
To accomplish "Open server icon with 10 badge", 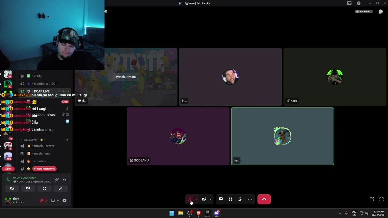I will 8,84.
